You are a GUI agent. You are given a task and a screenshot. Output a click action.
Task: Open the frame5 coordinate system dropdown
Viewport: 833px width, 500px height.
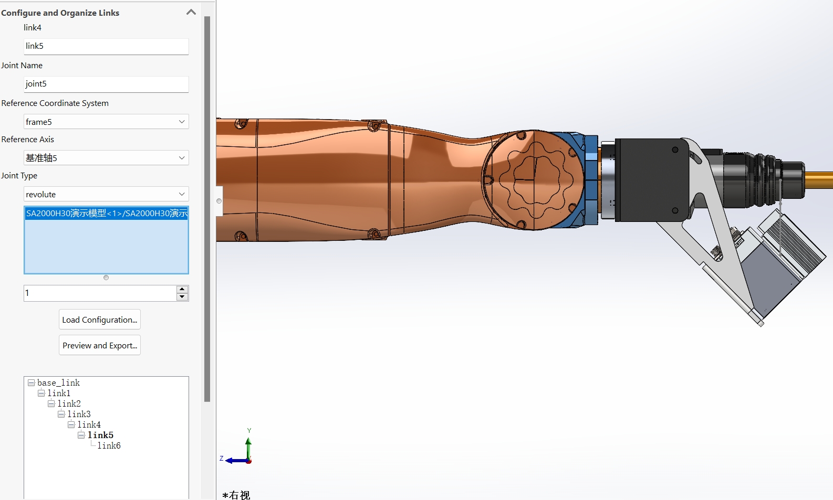click(x=181, y=122)
